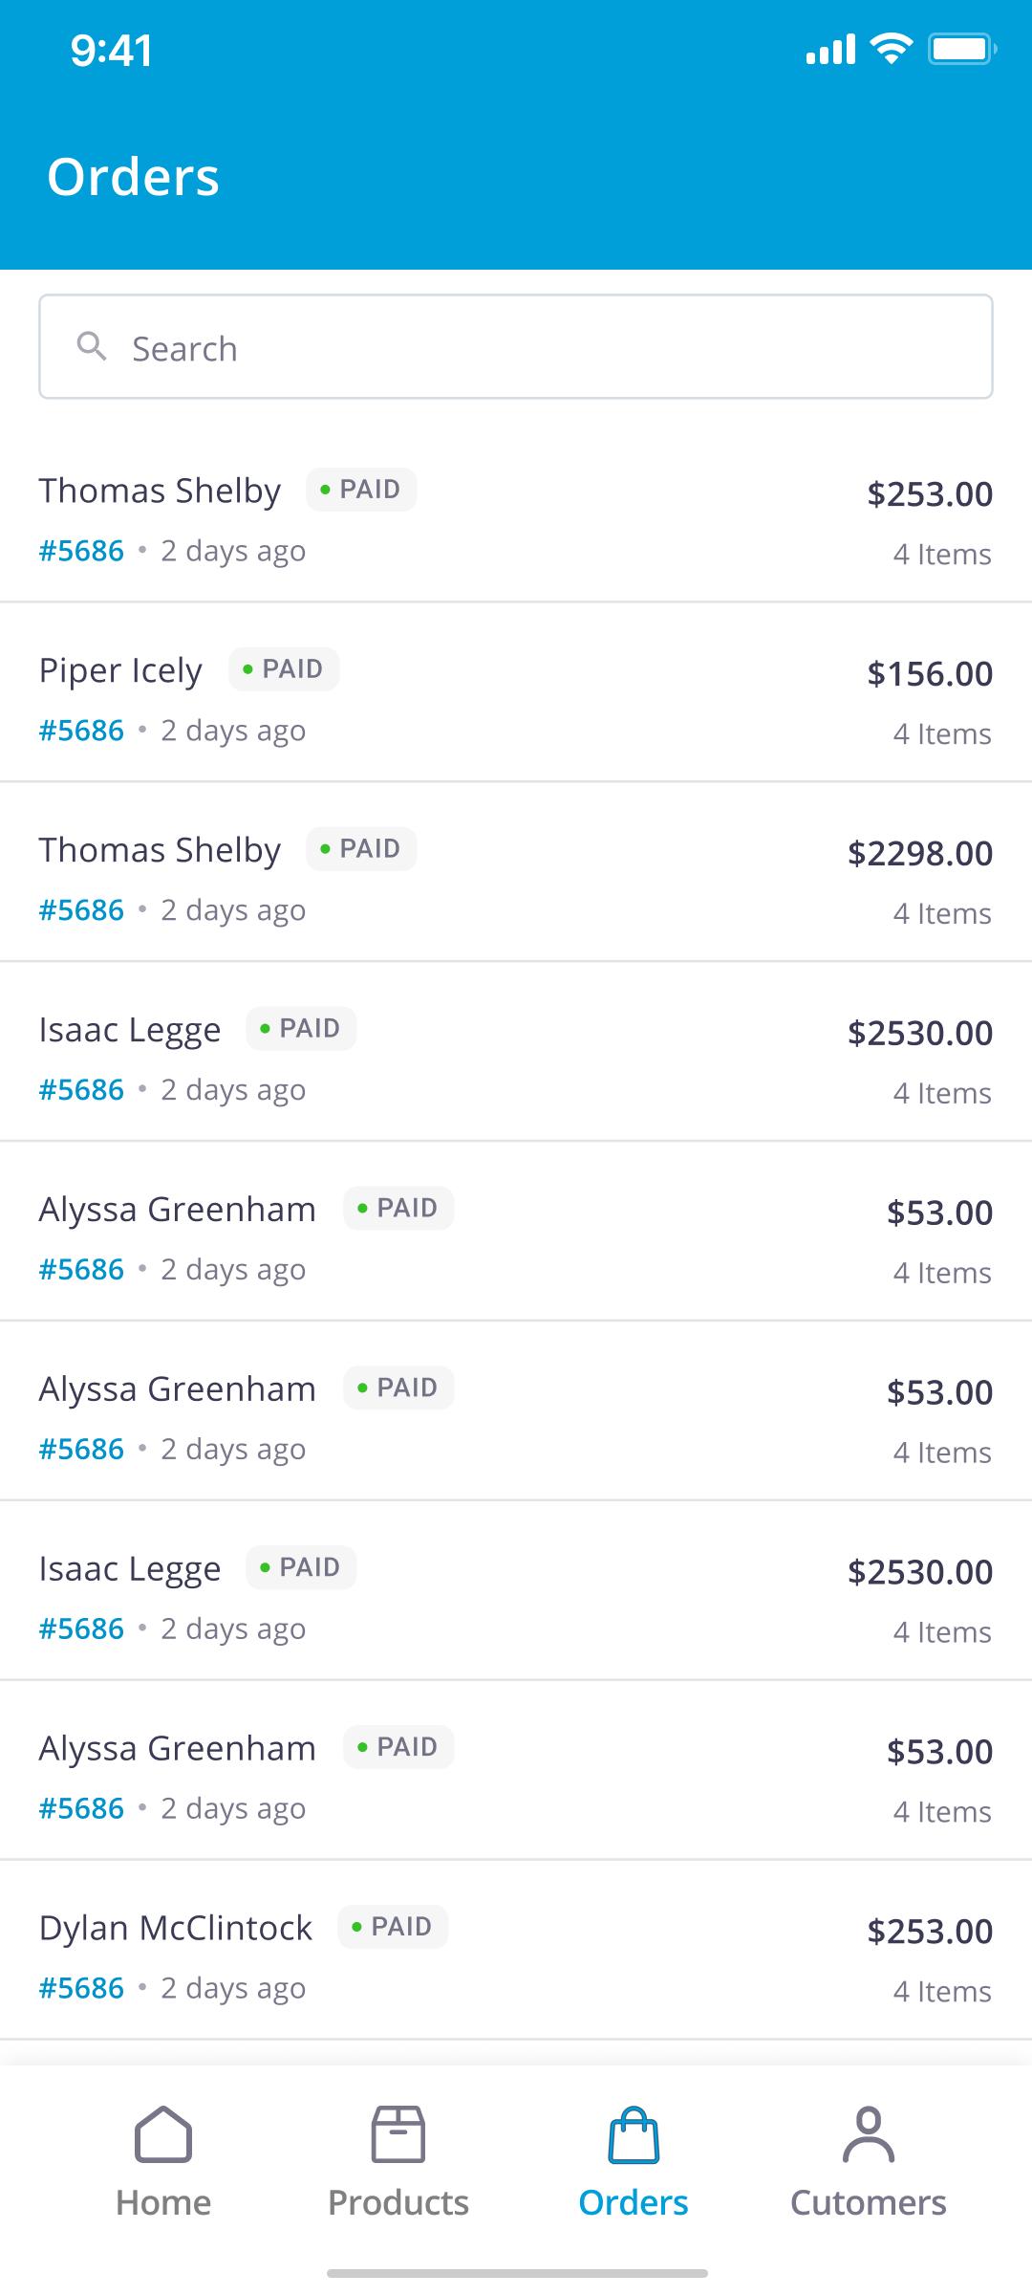Open the Cutomers person icon
This screenshot has width=1032, height=2295.
[x=869, y=2134]
